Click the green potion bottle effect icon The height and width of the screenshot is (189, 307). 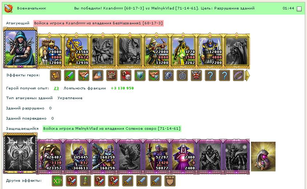click(85, 181)
